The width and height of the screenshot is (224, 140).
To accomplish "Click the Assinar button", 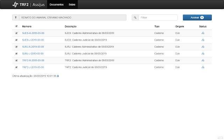I will 197,17.
